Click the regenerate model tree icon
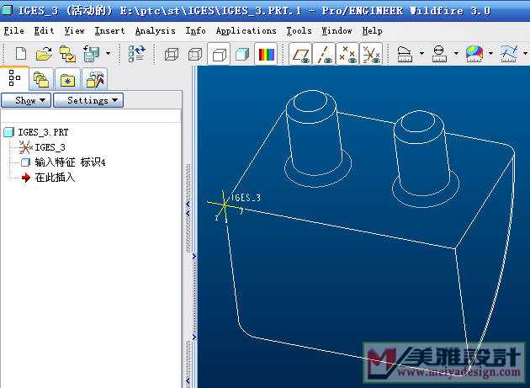The height and width of the screenshot is (388, 530). click(136, 54)
